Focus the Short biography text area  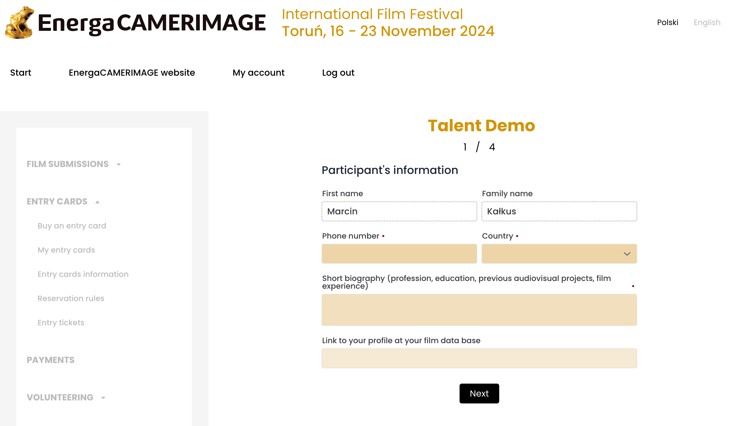479,310
